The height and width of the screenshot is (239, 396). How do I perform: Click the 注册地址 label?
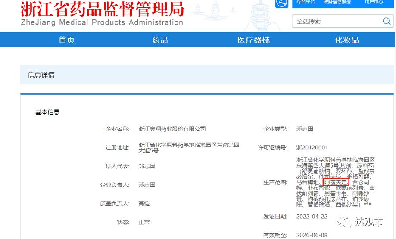118,148
